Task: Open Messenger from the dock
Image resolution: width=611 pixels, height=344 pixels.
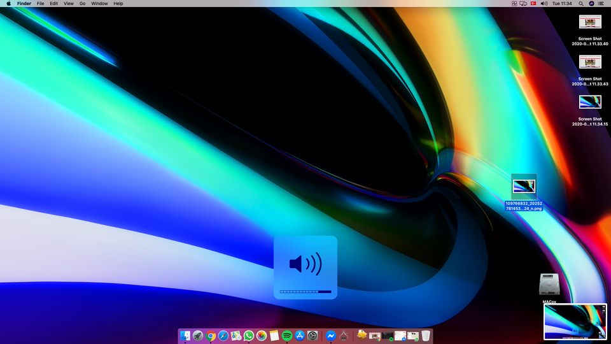Action: click(x=331, y=336)
